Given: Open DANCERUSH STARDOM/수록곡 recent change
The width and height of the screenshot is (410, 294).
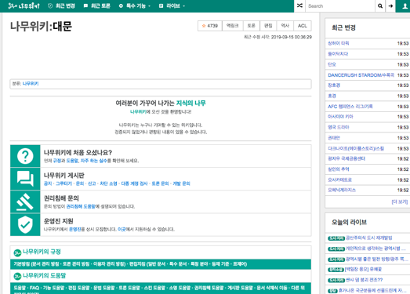Looking at the screenshot, I should click(x=361, y=75).
